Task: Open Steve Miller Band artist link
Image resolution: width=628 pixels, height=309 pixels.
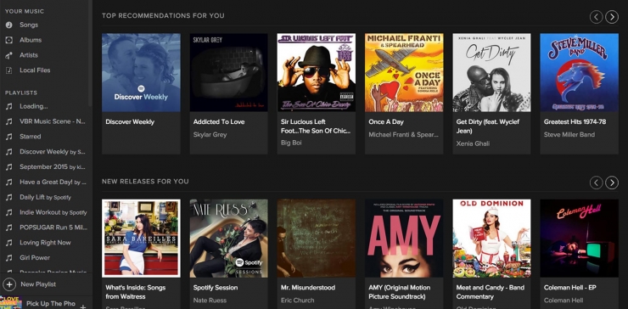Action: tap(569, 135)
